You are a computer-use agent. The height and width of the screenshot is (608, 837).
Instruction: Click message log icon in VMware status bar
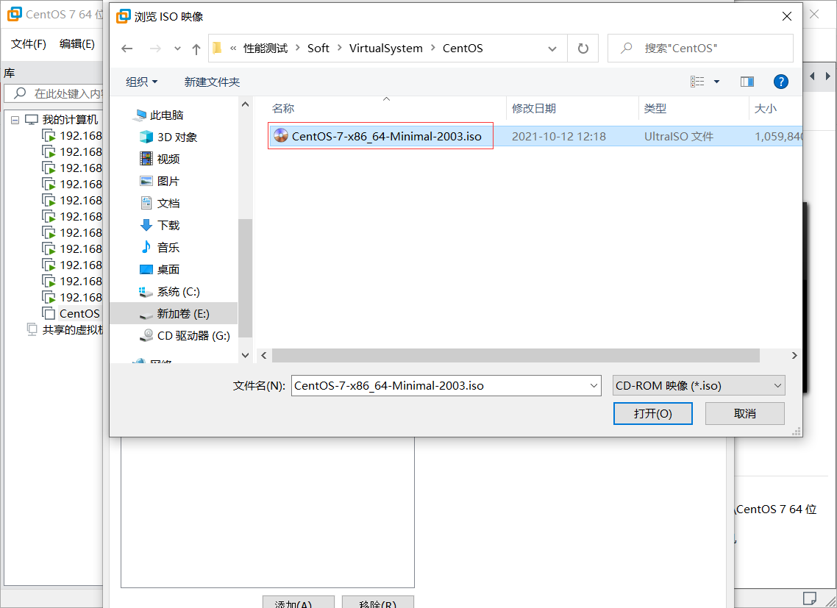point(809,597)
